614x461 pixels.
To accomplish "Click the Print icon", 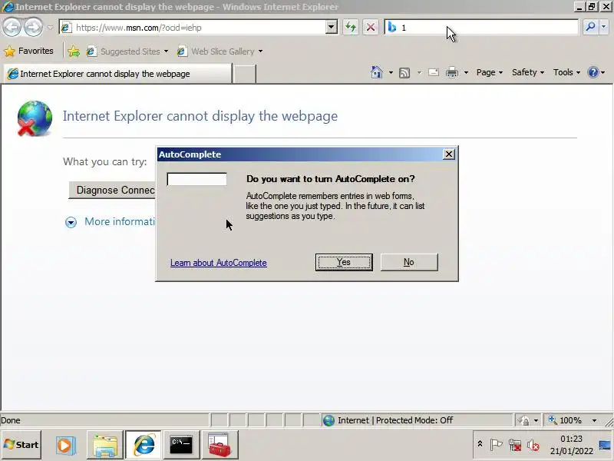I will pyautogui.click(x=451, y=72).
